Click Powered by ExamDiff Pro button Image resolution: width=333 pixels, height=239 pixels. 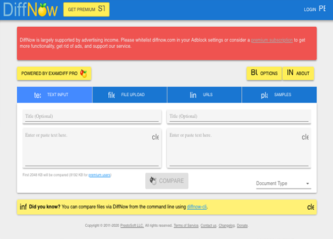[54, 73]
